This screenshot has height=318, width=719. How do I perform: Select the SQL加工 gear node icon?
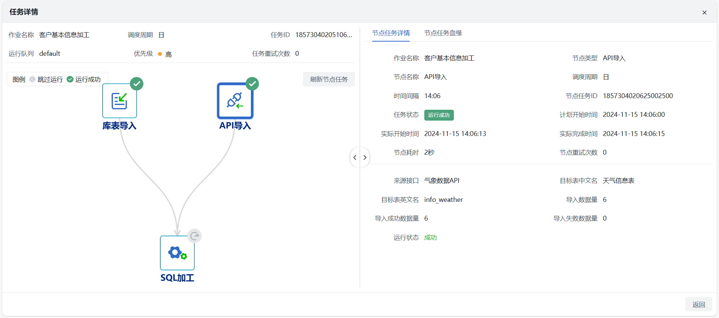click(177, 253)
